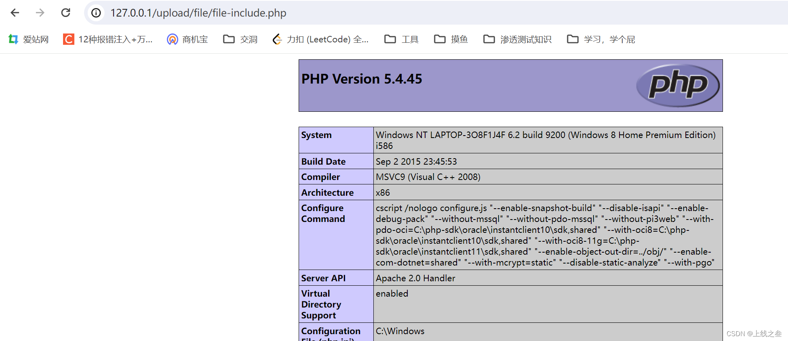Viewport: 788px width, 341px height.
Task: Click the System row label
Action: point(316,135)
